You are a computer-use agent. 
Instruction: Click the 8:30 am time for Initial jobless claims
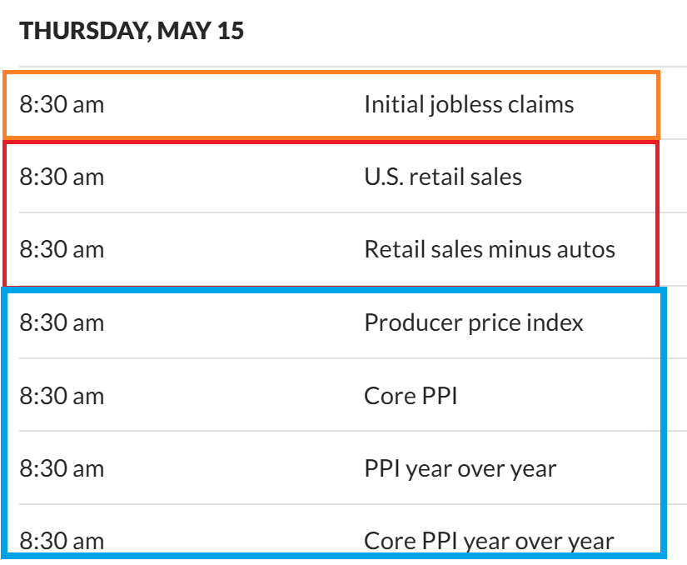[62, 105]
